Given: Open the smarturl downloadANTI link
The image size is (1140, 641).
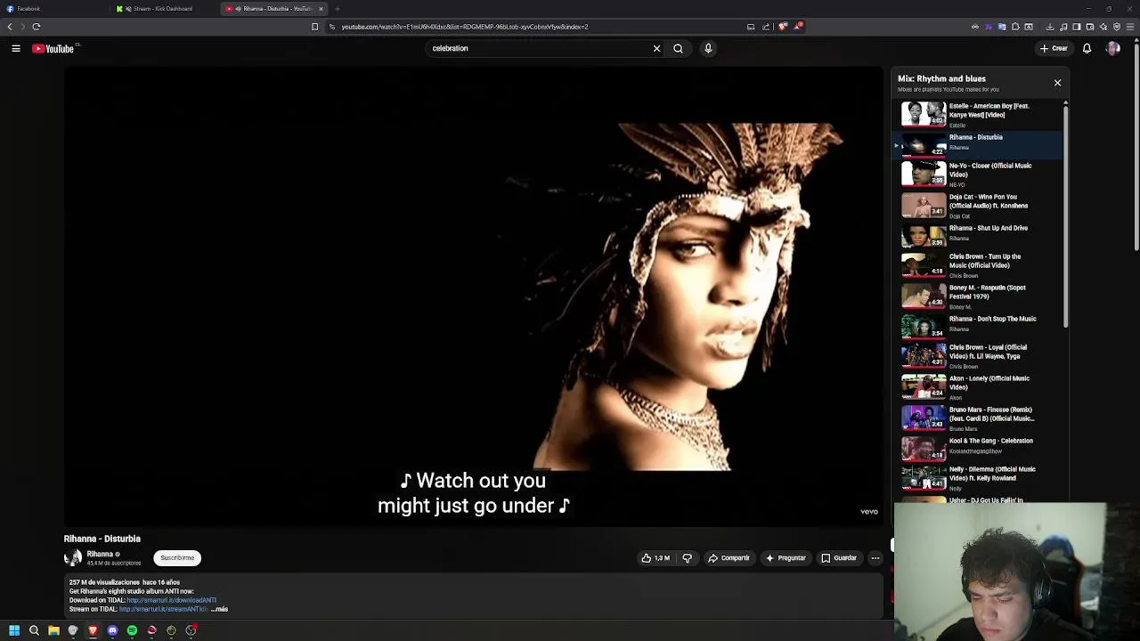Looking at the screenshot, I should pyautogui.click(x=171, y=601).
